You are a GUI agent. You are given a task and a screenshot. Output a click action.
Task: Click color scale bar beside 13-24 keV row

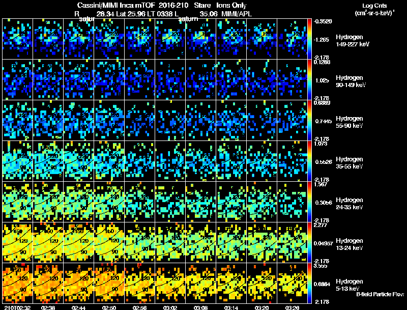coord(309,242)
